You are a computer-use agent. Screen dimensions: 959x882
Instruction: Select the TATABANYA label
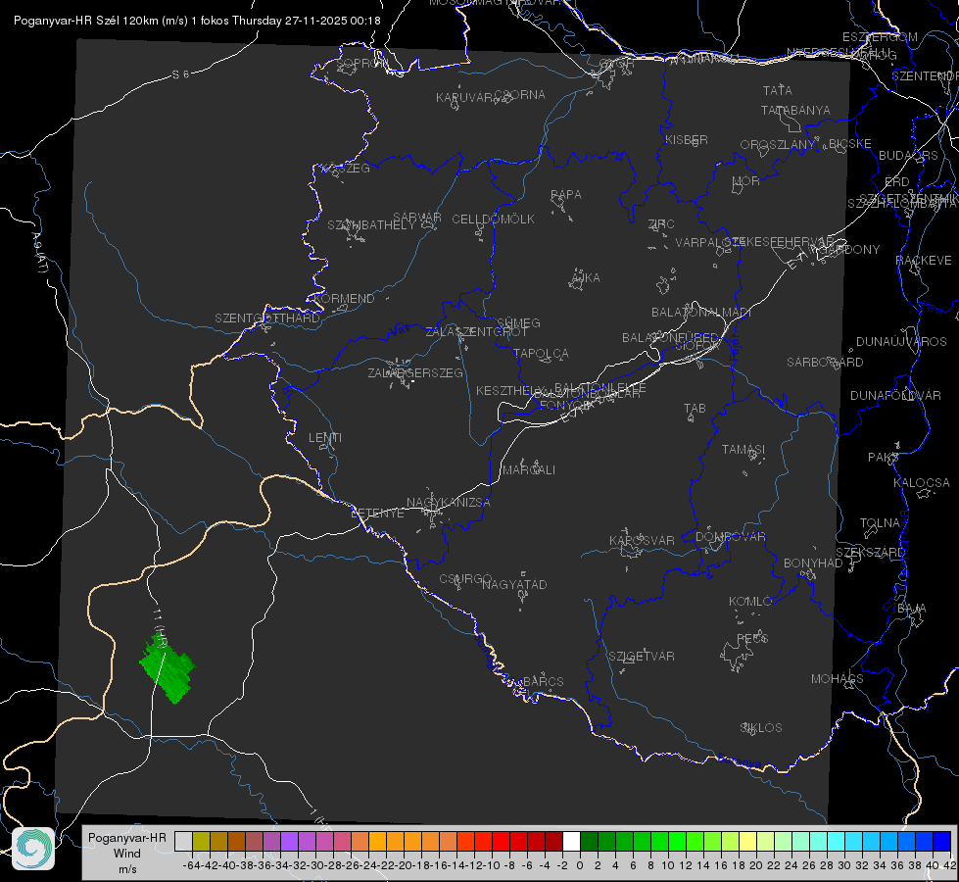tap(795, 111)
